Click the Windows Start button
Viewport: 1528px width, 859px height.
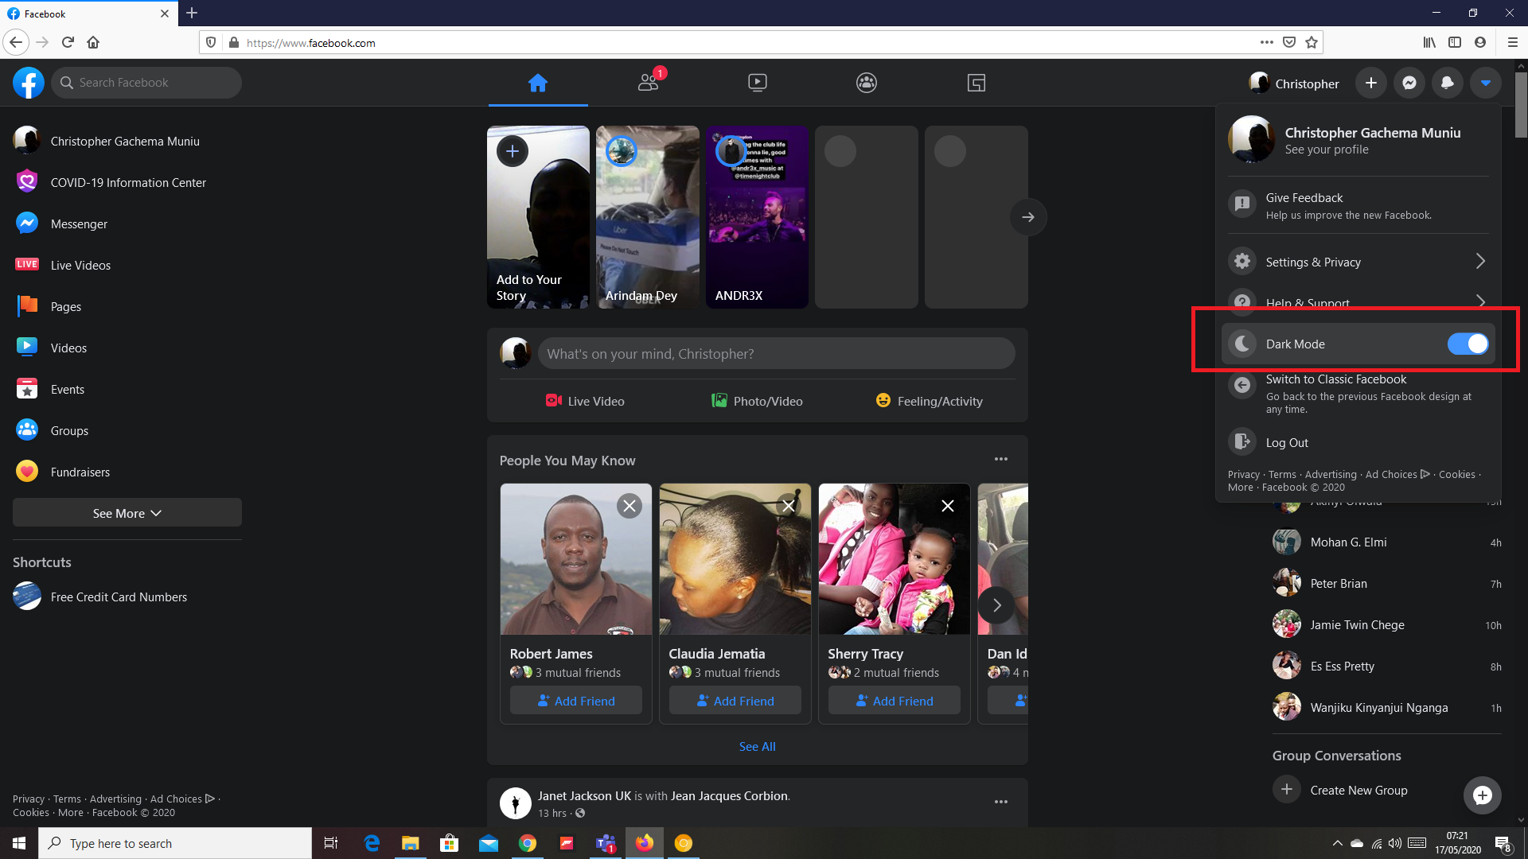tap(19, 843)
